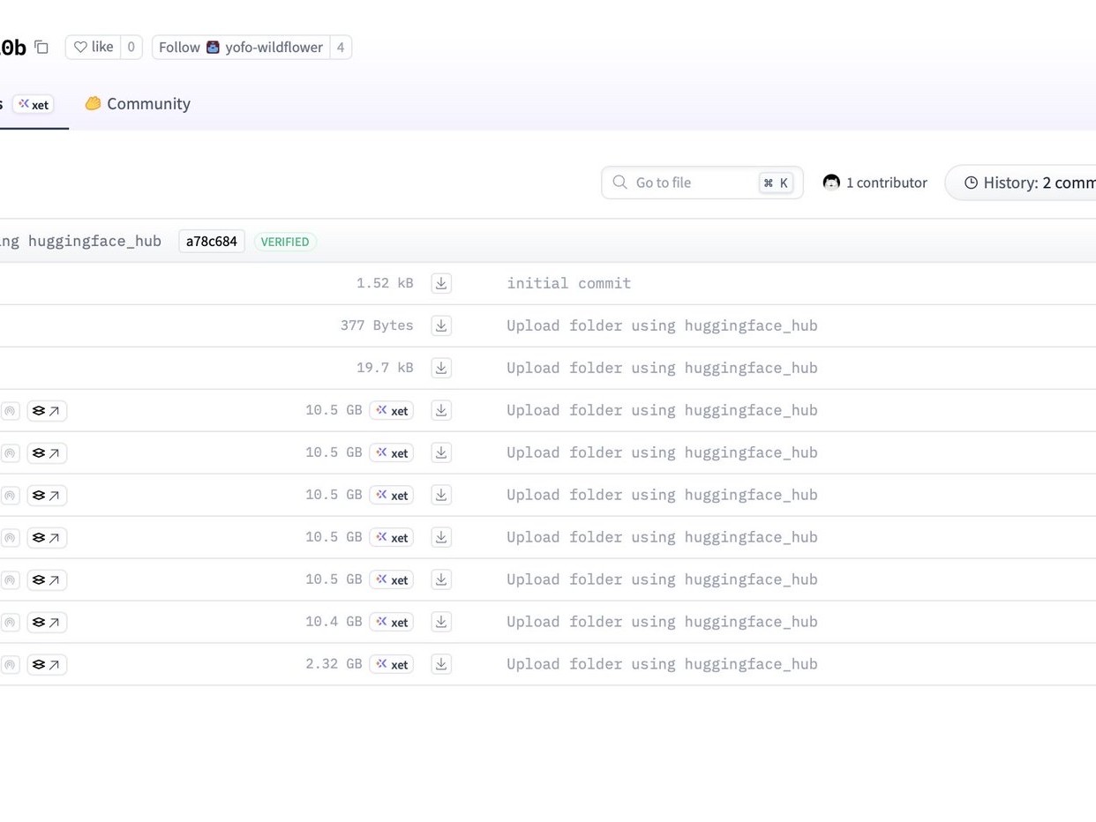The height and width of the screenshot is (822, 1096).
Task: Click the xet badge in the Files tab
Action: 34,105
